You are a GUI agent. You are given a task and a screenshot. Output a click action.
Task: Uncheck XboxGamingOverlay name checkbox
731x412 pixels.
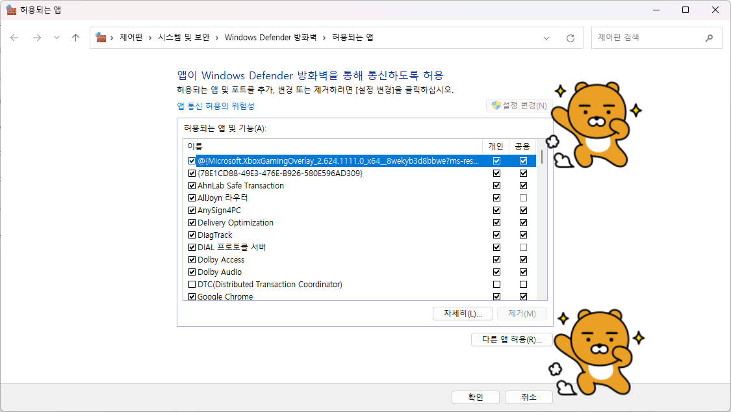pyautogui.click(x=192, y=161)
